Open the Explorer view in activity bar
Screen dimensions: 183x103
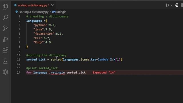tap(5, 7)
